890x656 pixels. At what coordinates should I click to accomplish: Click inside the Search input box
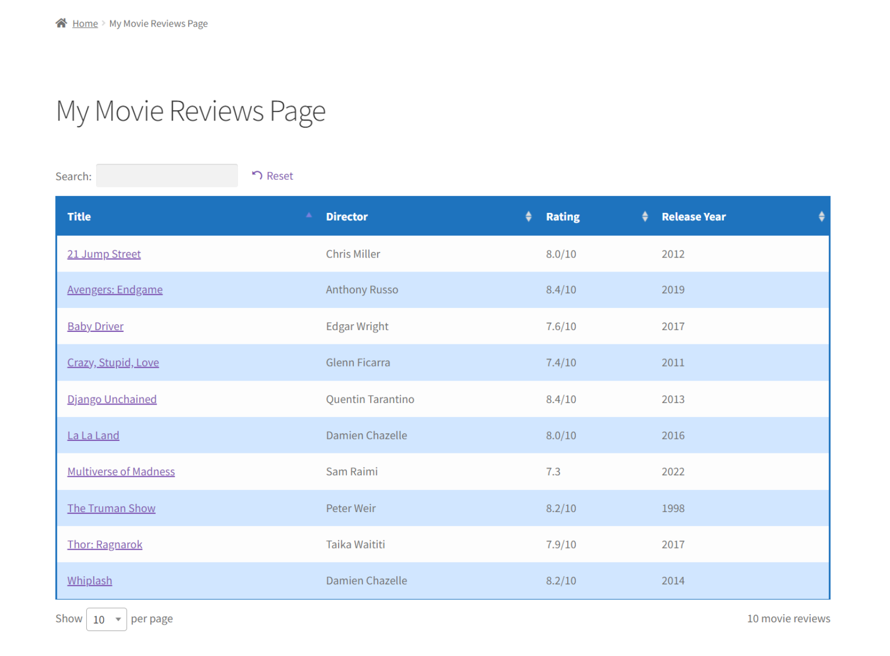tap(167, 175)
